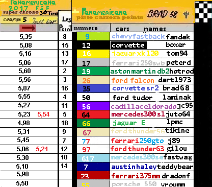Click the numero column header
The height and width of the screenshot is (187, 212).
pos(86,28)
